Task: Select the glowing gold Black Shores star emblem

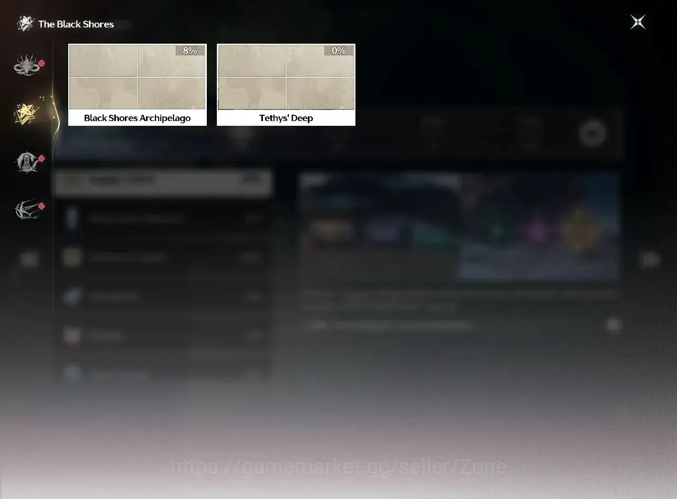Action: (x=25, y=113)
